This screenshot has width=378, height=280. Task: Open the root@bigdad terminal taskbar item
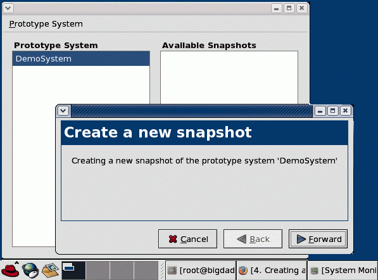(201, 270)
